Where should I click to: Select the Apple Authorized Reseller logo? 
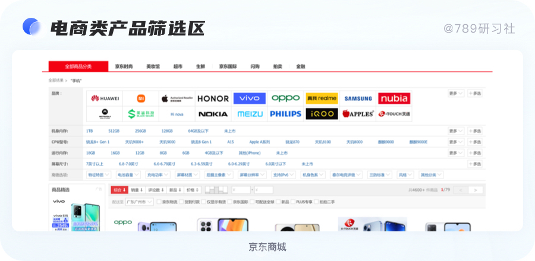click(x=177, y=98)
